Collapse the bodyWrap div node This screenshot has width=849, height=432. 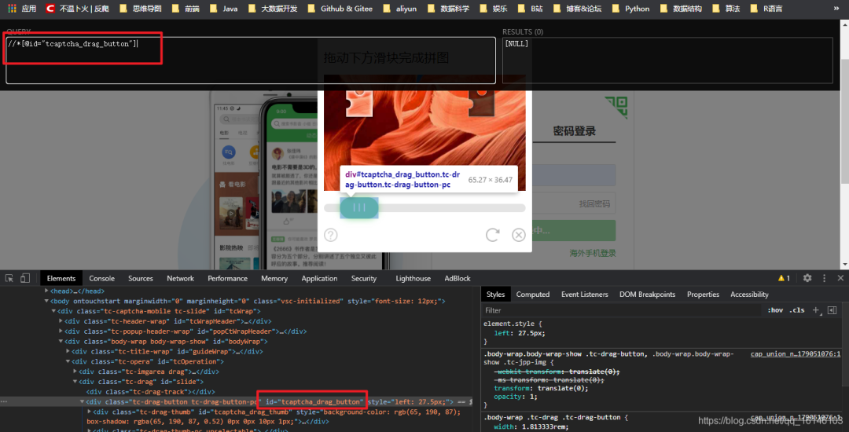pyautogui.click(x=61, y=341)
